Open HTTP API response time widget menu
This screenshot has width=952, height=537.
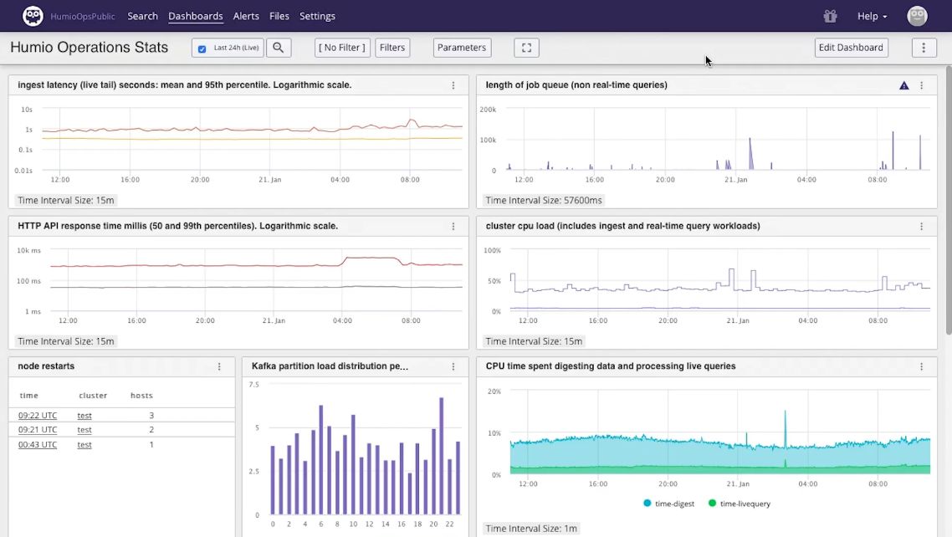point(453,227)
